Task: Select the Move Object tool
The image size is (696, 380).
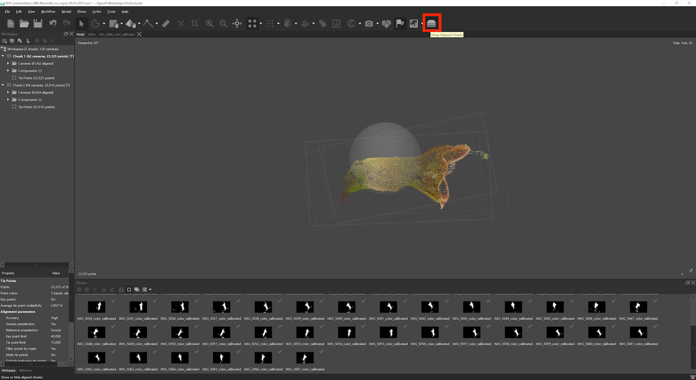Action: [131, 24]
